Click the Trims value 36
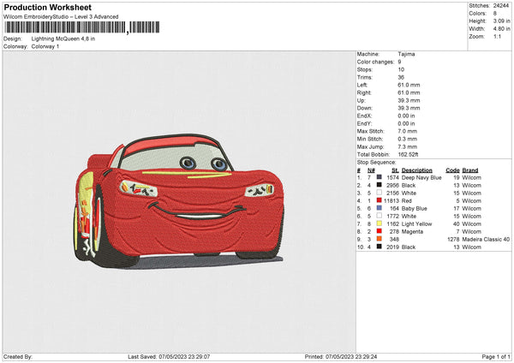 tap(401, 77)
